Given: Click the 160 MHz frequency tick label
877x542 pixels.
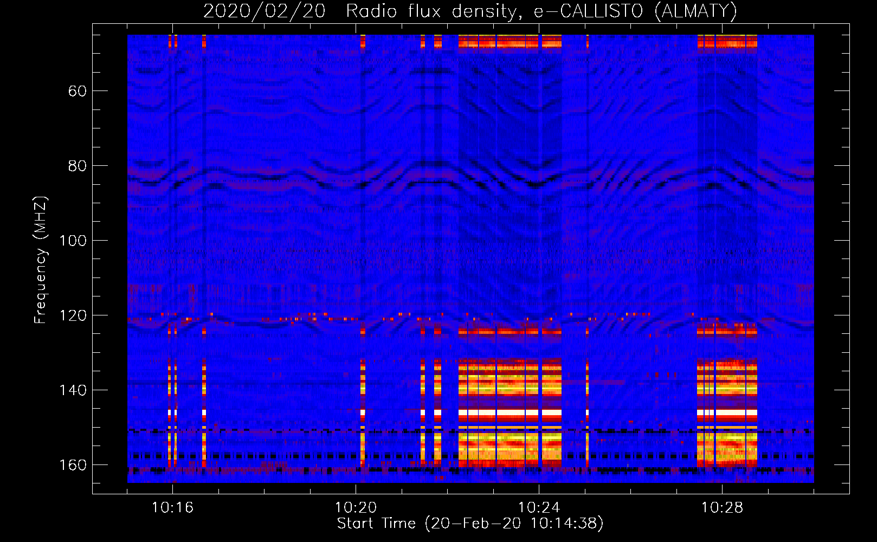Looking at the screenshot, I should pyautogui.click(x=73, y=465).
